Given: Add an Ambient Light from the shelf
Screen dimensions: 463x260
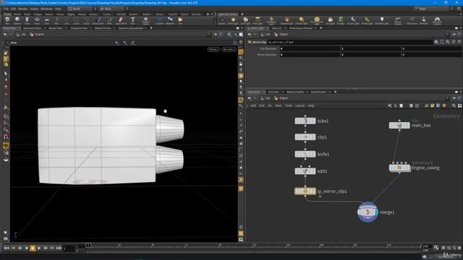Looking at the screenshot, I should click(x=382, y=20).
